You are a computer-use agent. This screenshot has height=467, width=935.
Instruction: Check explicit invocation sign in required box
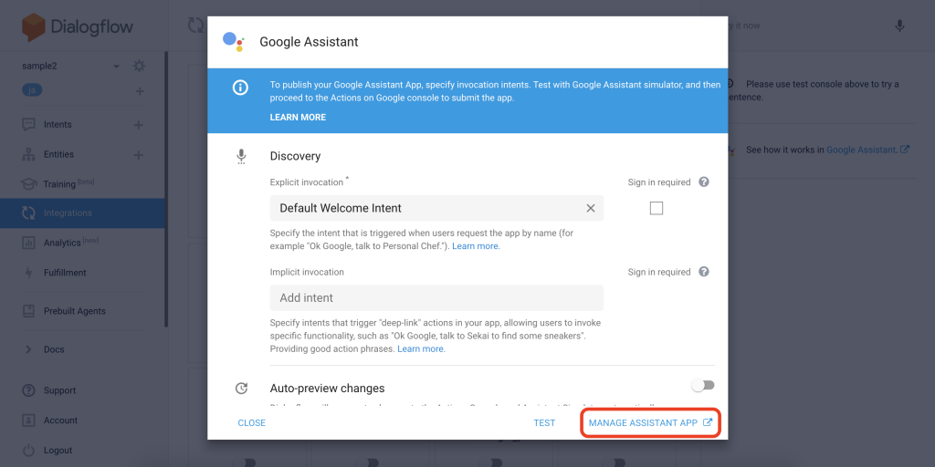click(656, 208)
